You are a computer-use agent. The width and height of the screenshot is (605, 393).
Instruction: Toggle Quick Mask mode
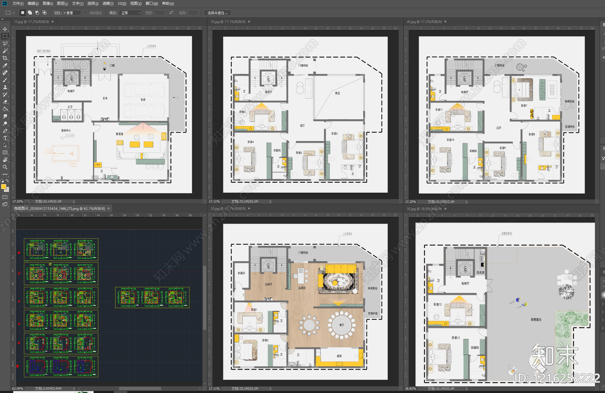[x=5, y=197]
